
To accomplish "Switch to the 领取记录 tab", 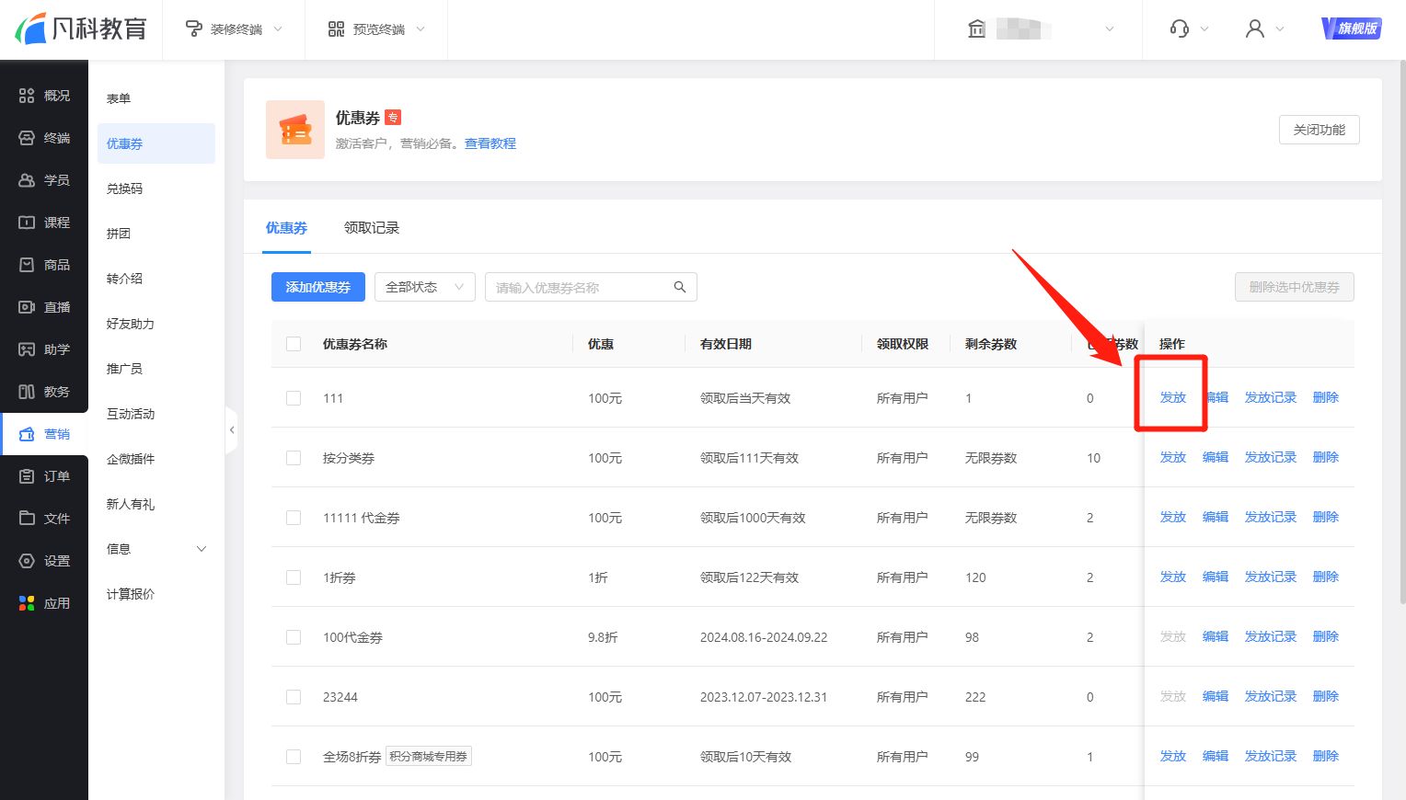I will (372, 228).
